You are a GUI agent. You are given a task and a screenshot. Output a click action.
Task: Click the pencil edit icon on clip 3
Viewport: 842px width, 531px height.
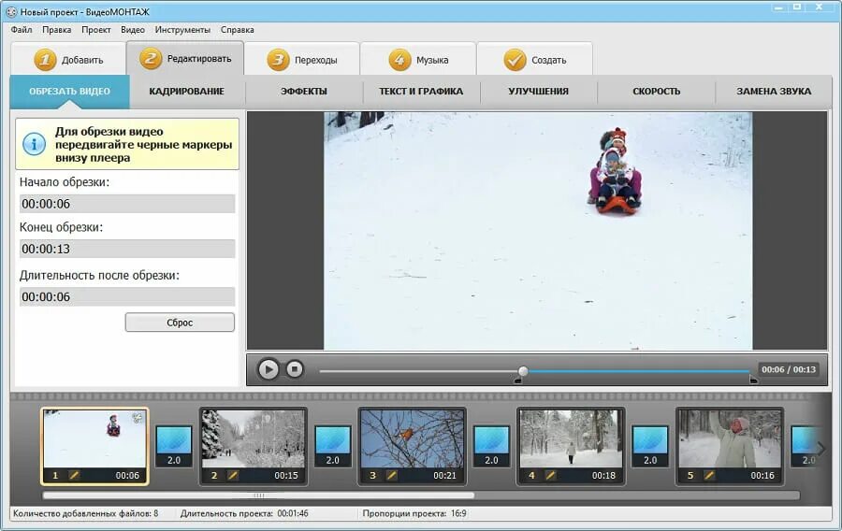391,475
